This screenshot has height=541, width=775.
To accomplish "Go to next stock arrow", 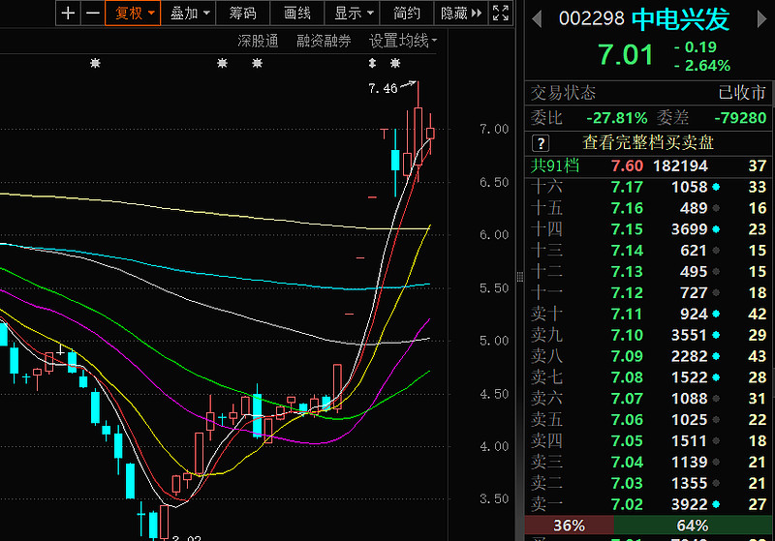I will (762, 18).
